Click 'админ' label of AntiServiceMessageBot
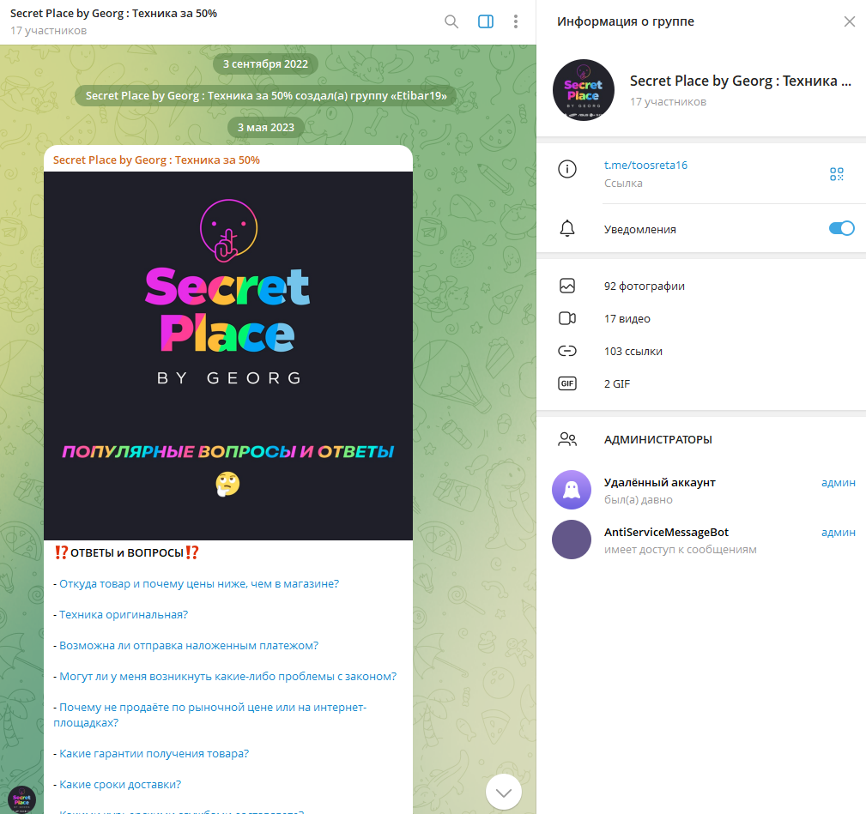This screenshot has width=866, height=814. click(839, 533)
